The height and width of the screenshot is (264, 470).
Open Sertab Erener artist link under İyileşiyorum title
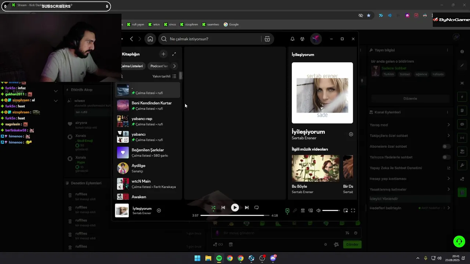(x=304, y=138)
